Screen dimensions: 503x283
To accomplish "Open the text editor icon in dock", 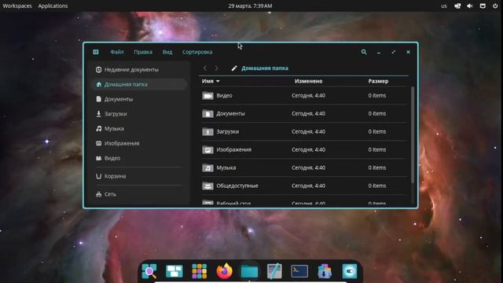I will (x=274, y=271).
